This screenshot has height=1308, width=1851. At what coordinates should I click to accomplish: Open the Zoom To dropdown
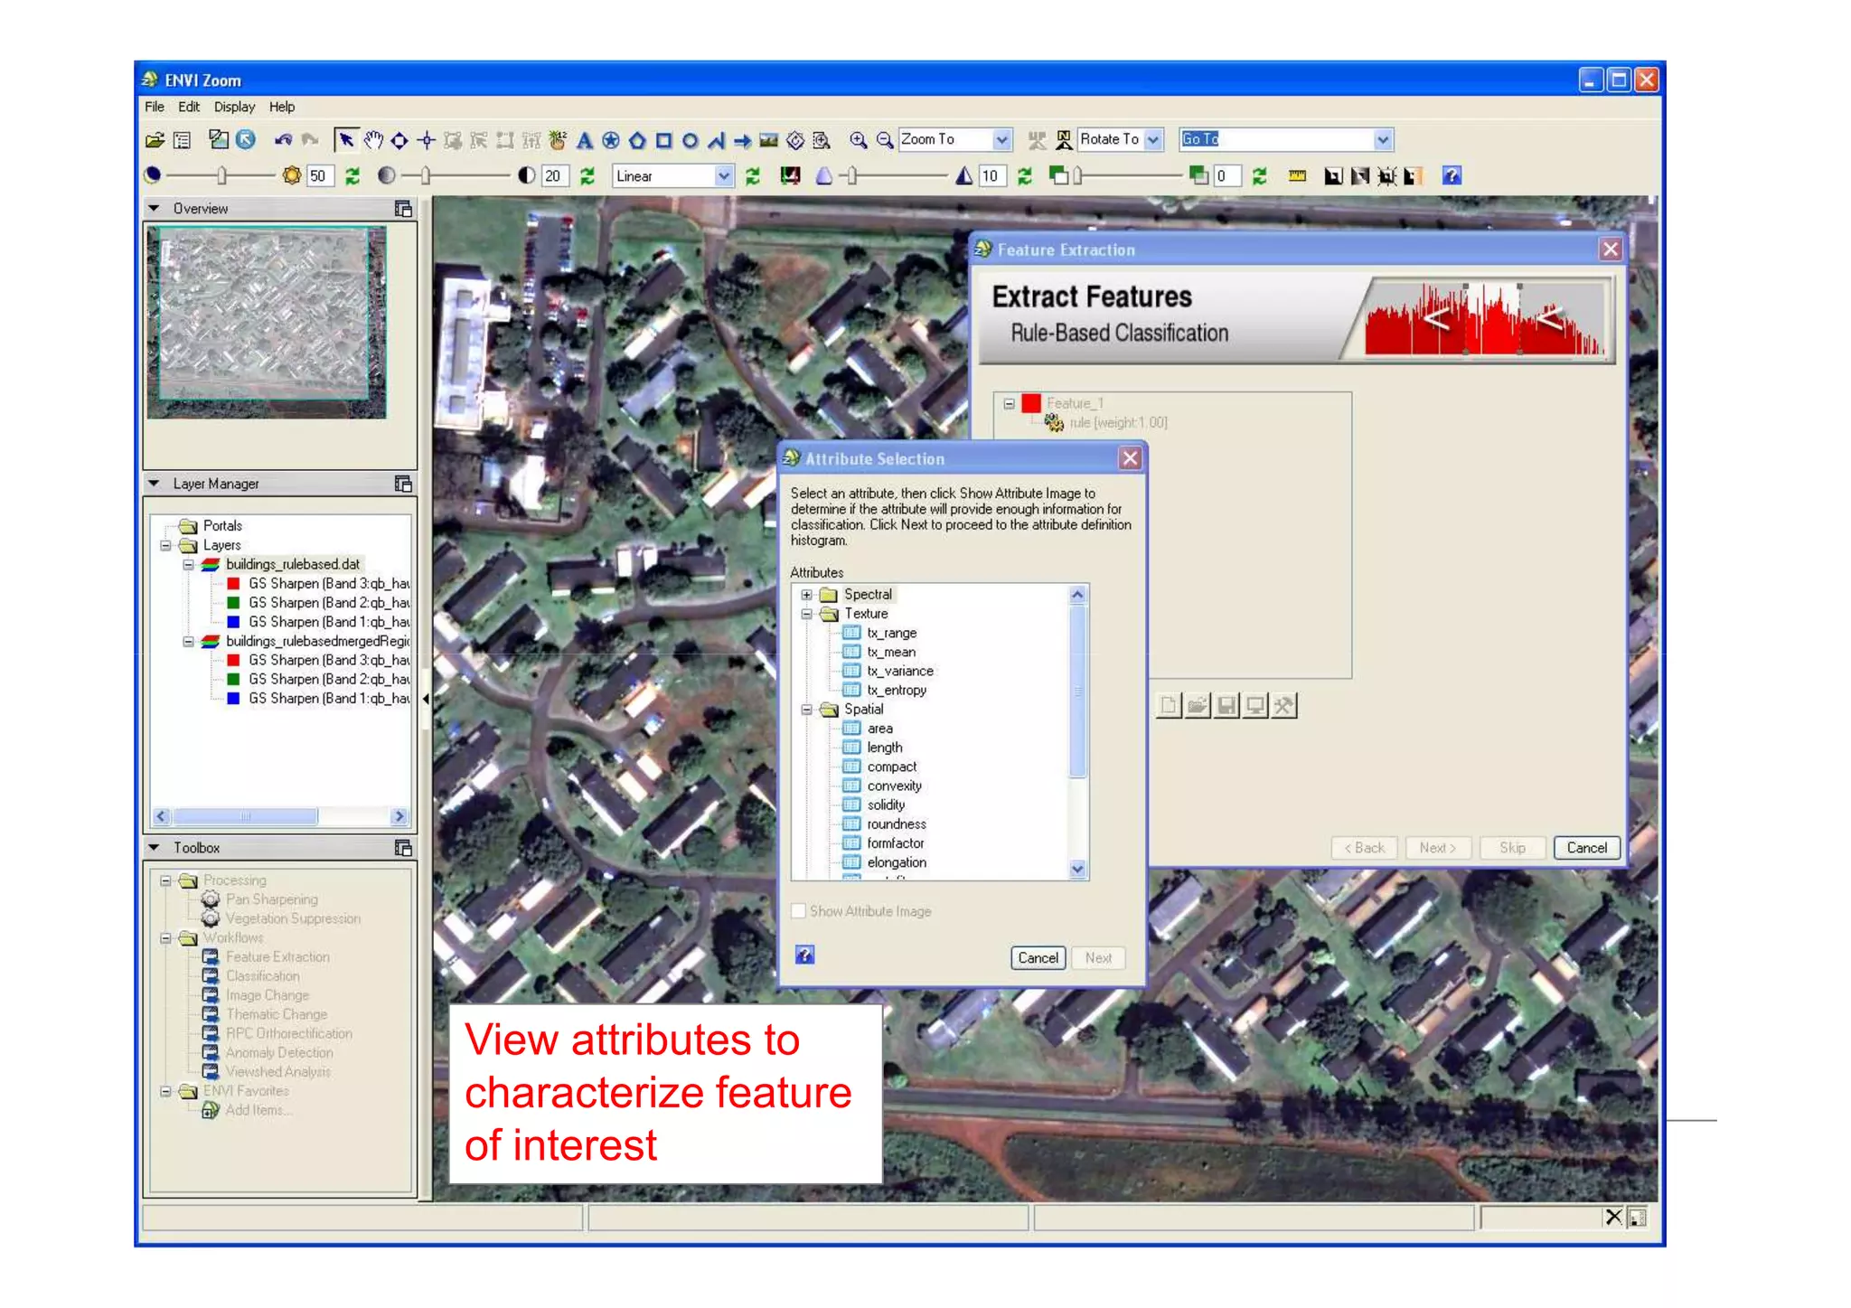pyautogui.click(x=1001, y=140)
